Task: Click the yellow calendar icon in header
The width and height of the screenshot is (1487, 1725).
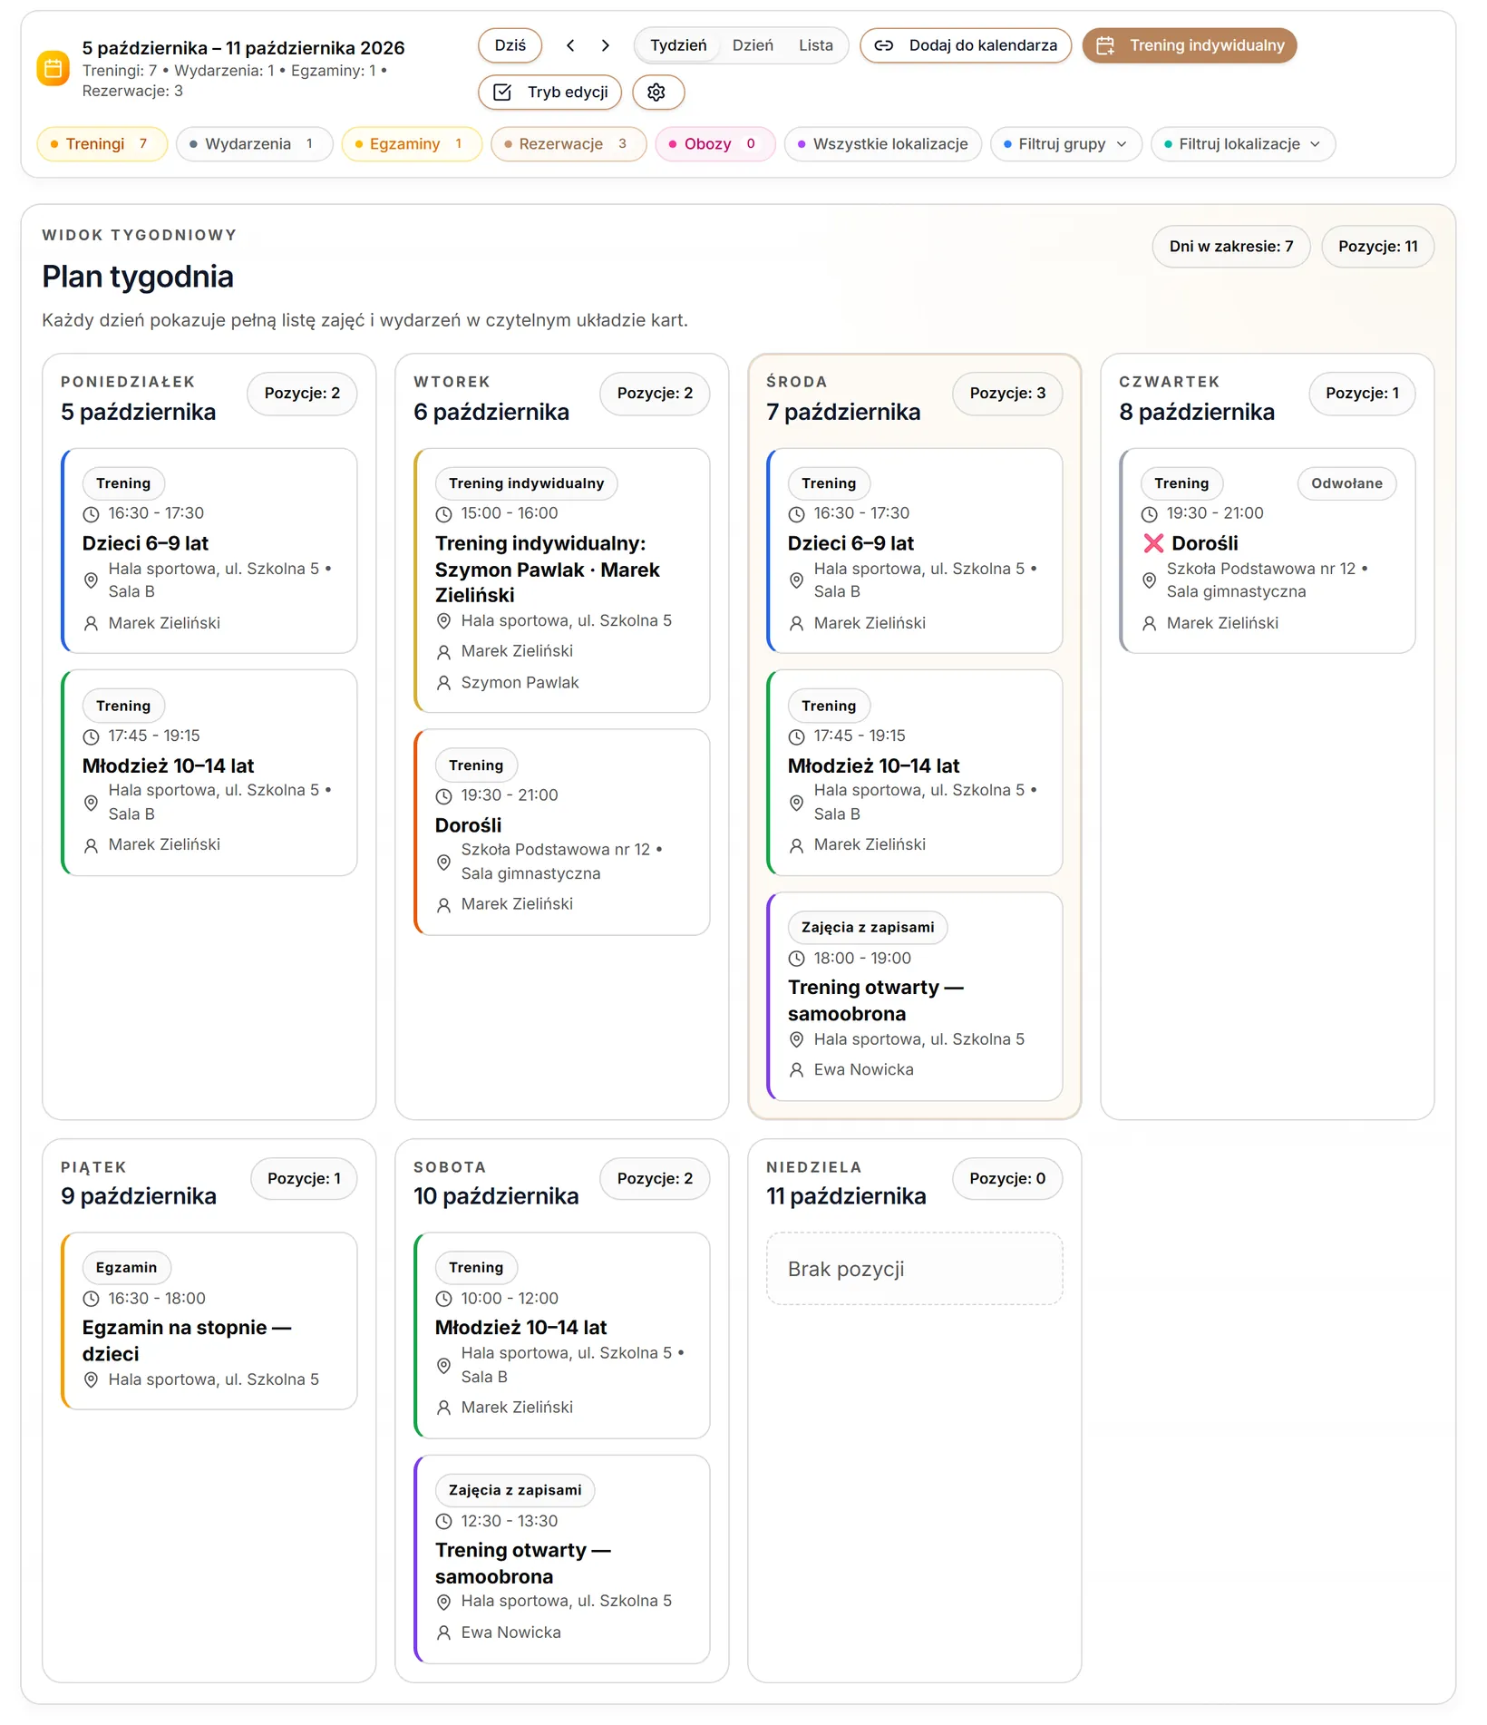Action: point(53,69)
